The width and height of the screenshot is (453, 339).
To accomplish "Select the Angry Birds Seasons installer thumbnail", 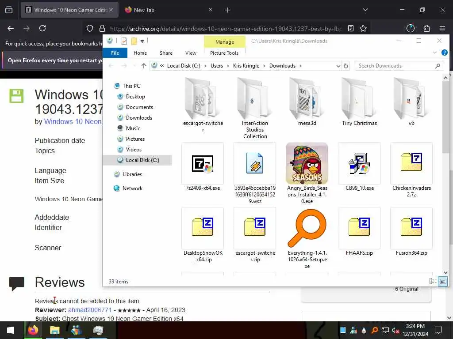I will [307, 163].
